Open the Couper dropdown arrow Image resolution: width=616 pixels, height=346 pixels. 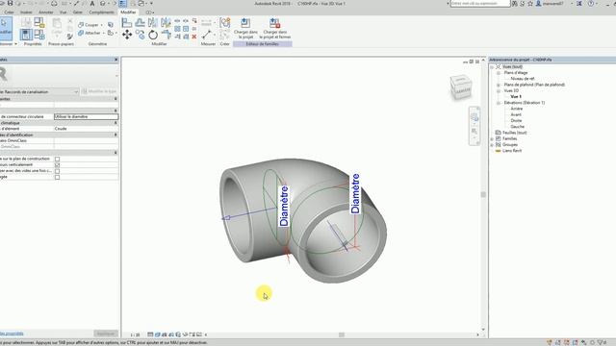(x=101, y=25)
